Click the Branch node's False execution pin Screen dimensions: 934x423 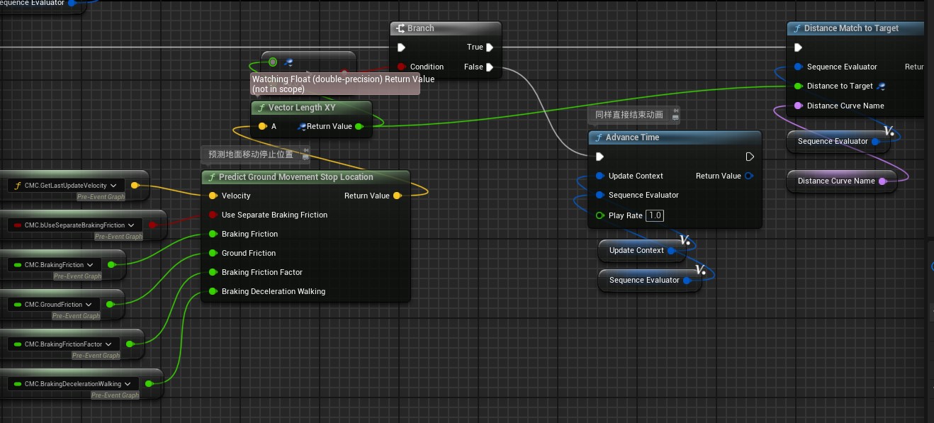point(490,67)
